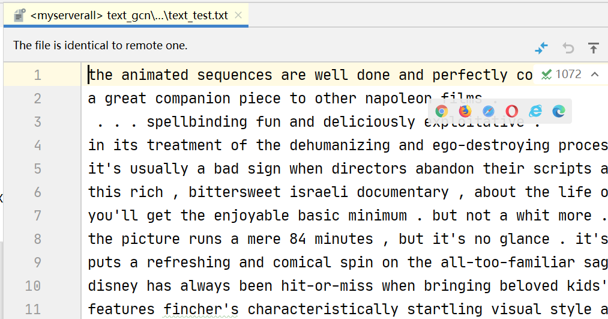Select the text_test.txt editor tab
608x319 pixels.
click(129, 16)
